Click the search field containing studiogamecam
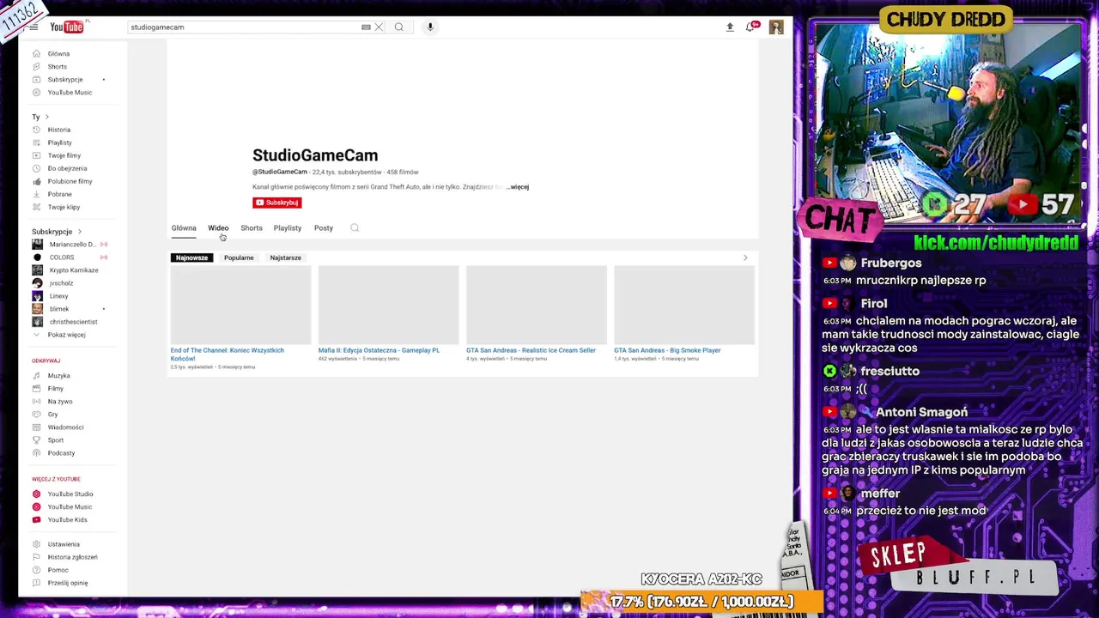This screenshot has height=618, width=1099. click(x=244, y=27)
